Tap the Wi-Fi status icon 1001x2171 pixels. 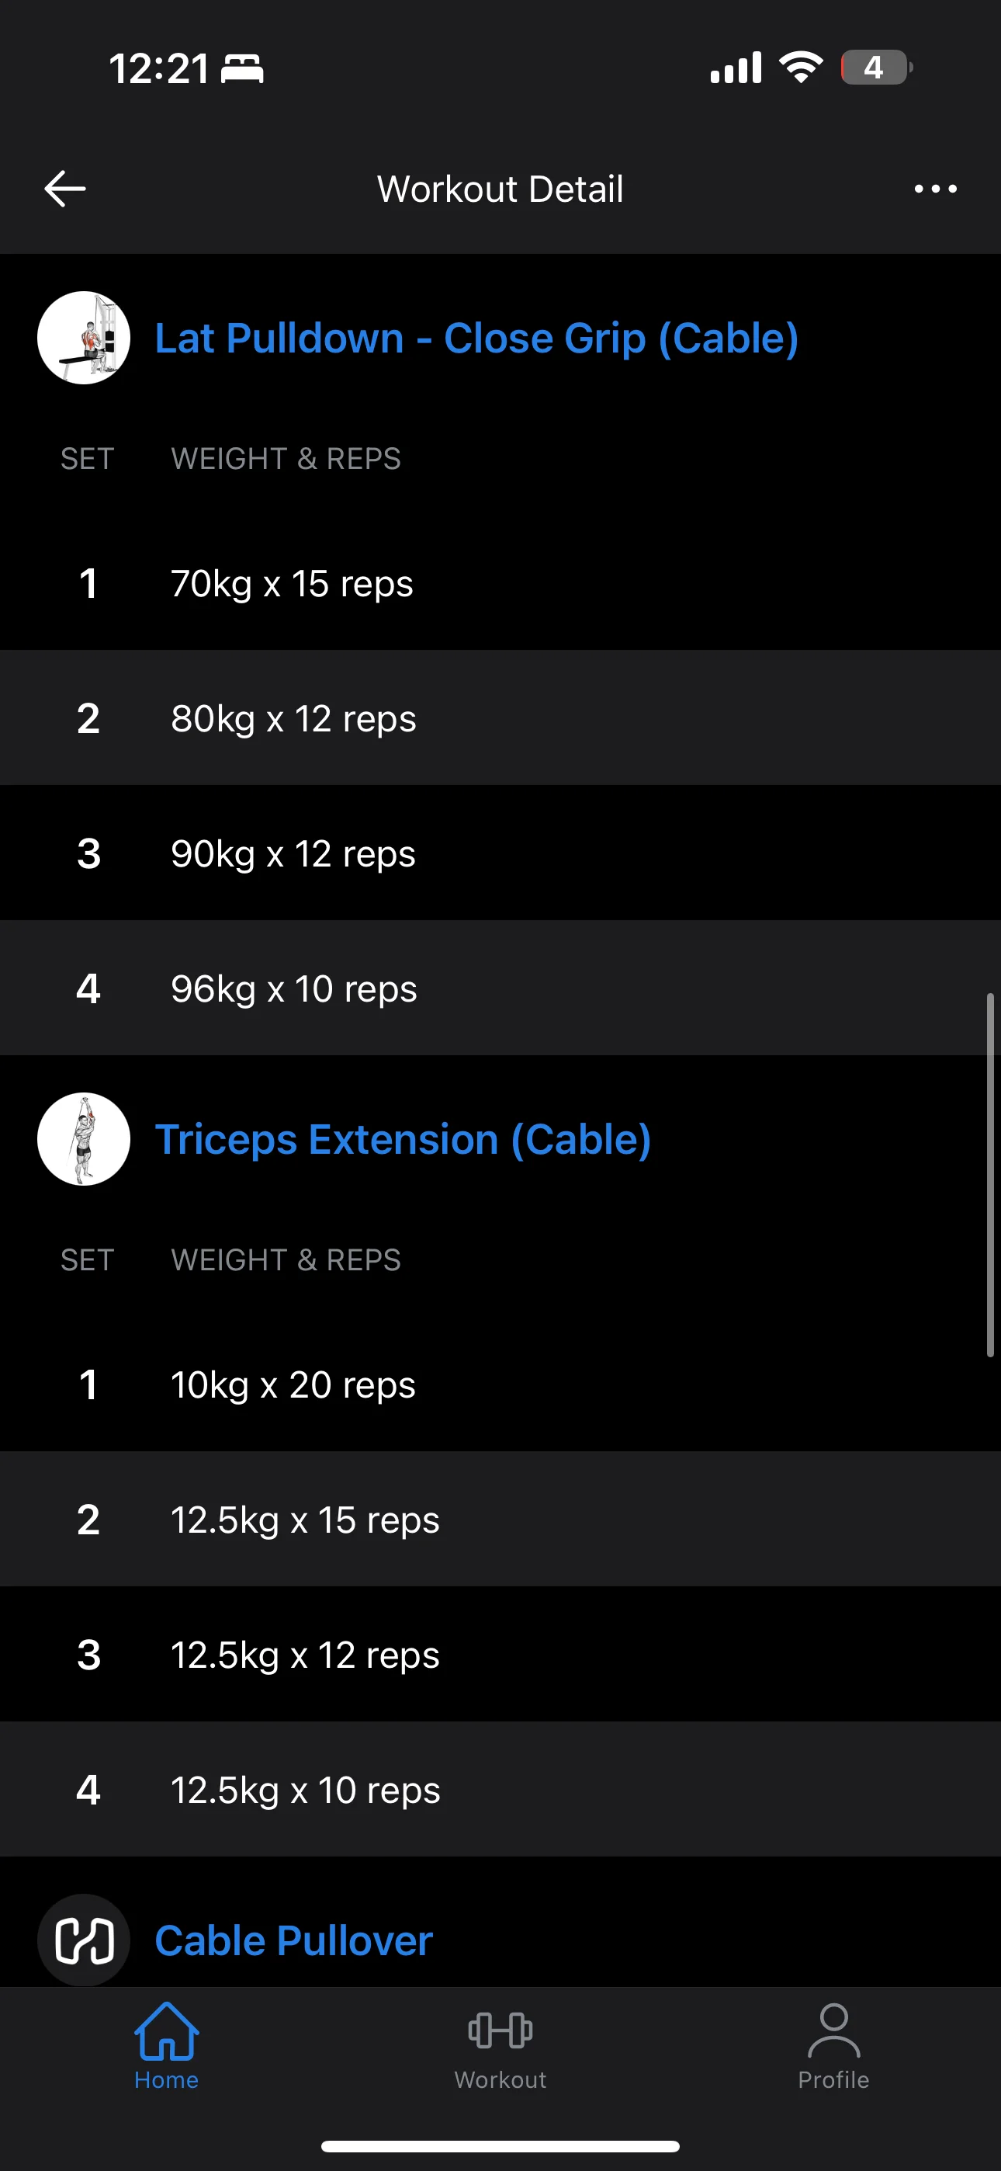point(801,67)
